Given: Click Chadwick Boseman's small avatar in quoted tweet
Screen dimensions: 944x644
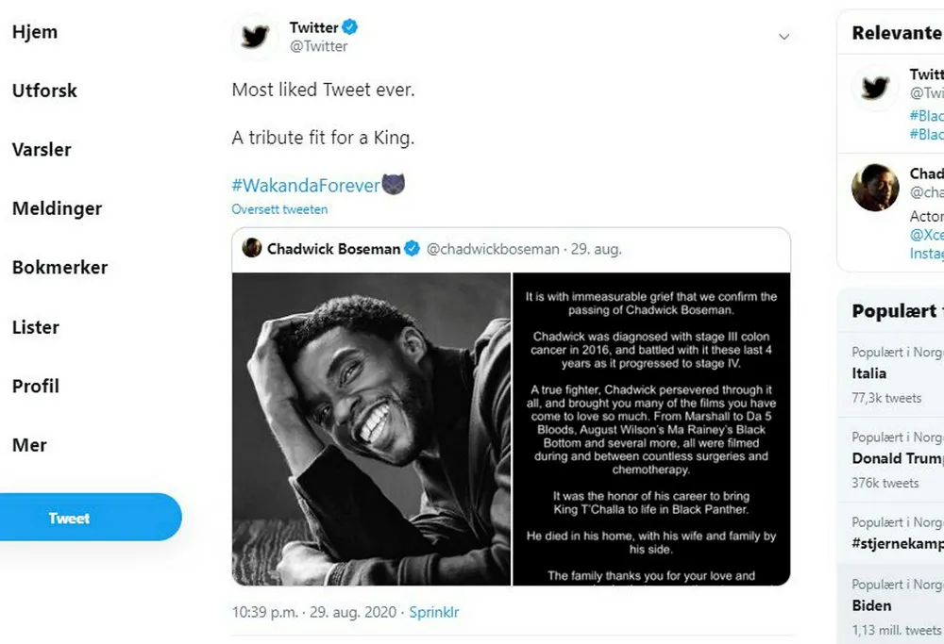Looking at the screenshot, I should pyautogui.click(x=252, y=248).
